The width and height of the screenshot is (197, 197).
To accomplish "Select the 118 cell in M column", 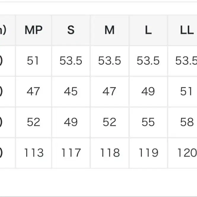I will (109, 153).
